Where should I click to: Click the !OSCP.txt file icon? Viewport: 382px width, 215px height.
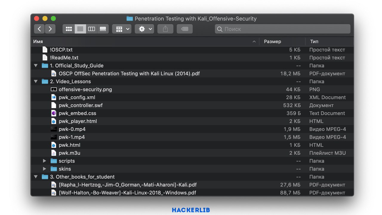pyautogui.click(x=45, y=50)
